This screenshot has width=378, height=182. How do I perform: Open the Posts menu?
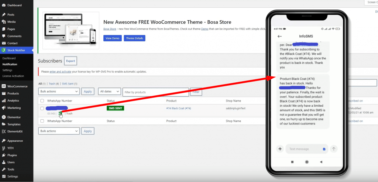(11, 15)
